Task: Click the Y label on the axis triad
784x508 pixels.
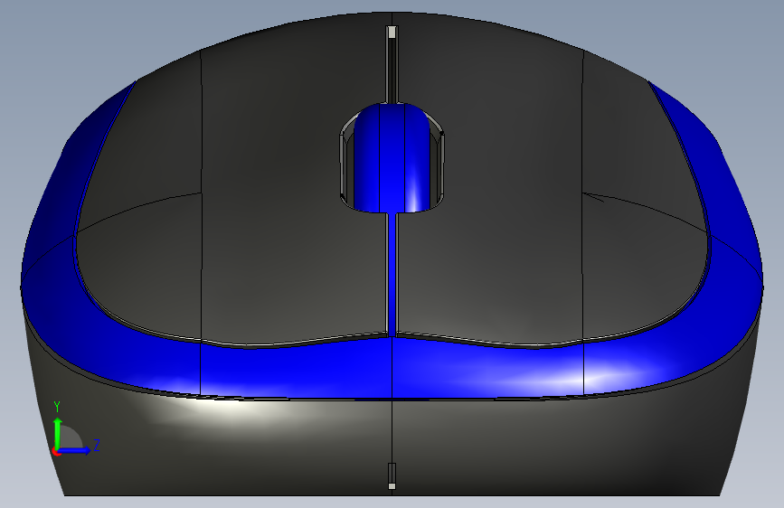Action: tap(57, 407)
